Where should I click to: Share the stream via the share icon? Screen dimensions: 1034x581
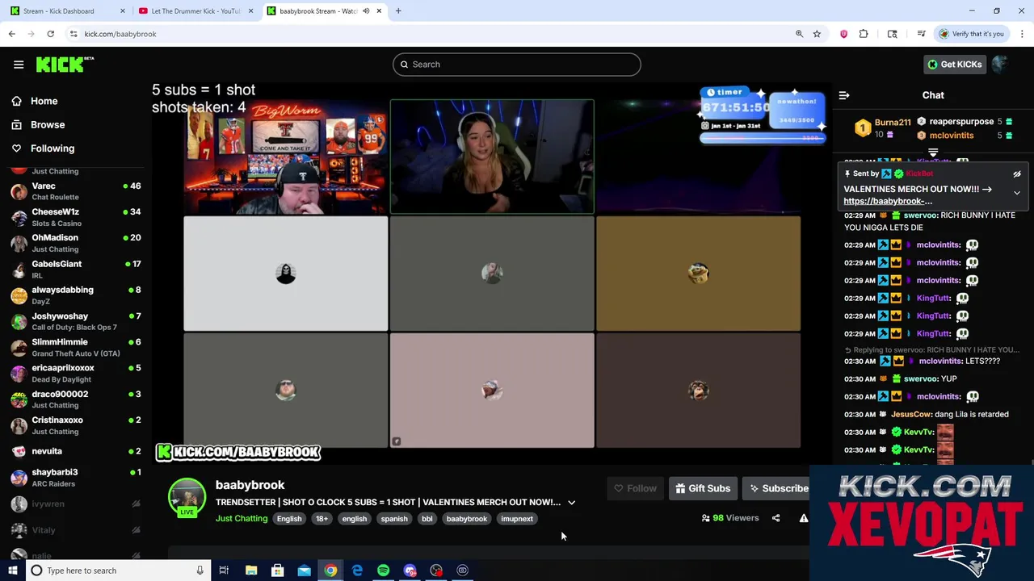[775, 518]
